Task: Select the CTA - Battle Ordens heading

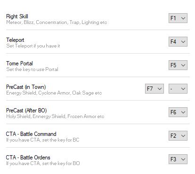Action: pyautogui.click(x=28, y=158)
